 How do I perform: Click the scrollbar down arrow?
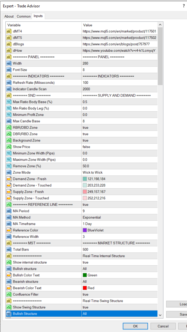click(x=160, y=315)
